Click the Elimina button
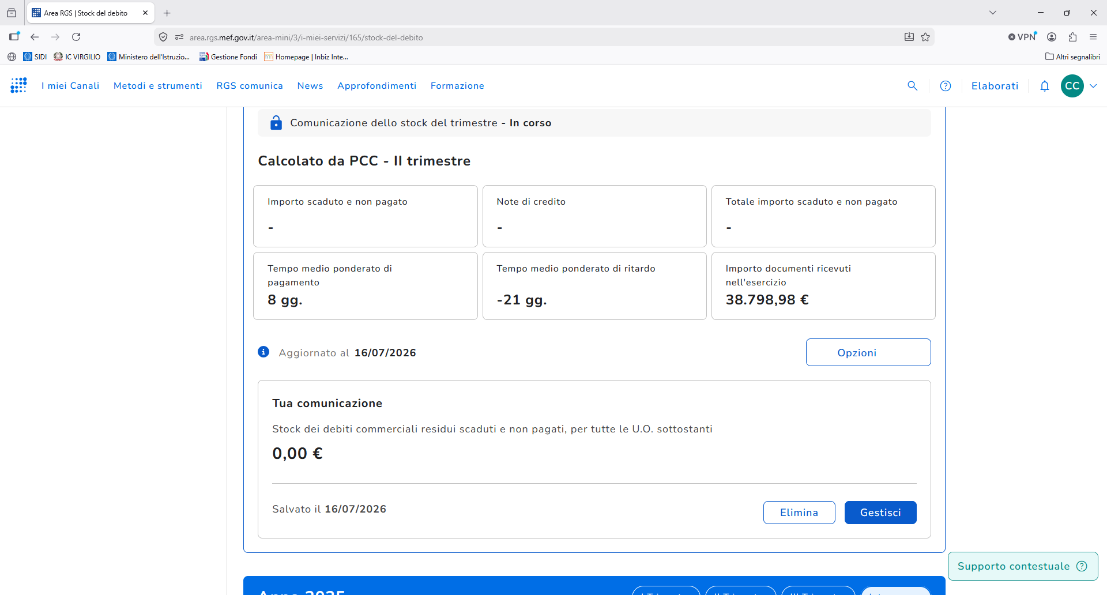Image resolution: width=1107 pixels, height=595 pixels. pos(799,513)
